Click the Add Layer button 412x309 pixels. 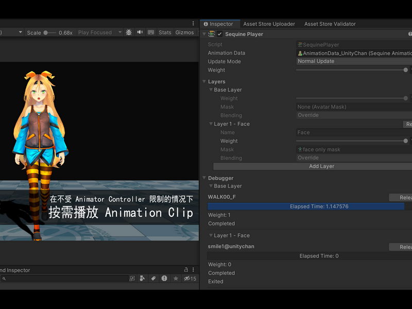click(313, 166)
